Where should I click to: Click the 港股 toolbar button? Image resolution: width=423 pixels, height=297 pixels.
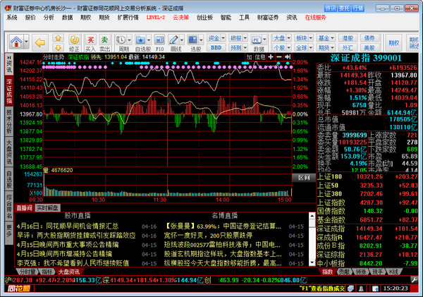[348, 38]
